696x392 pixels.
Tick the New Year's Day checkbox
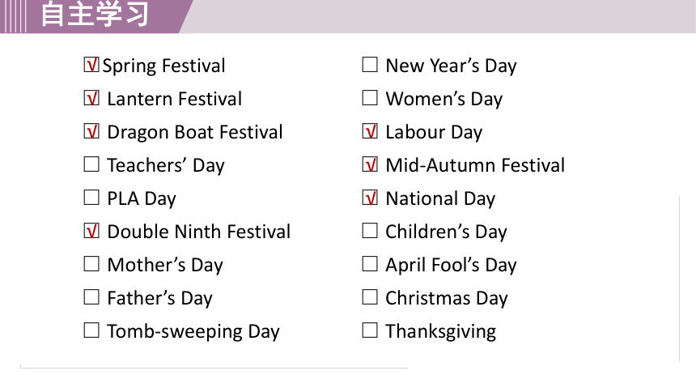point(370,65)
